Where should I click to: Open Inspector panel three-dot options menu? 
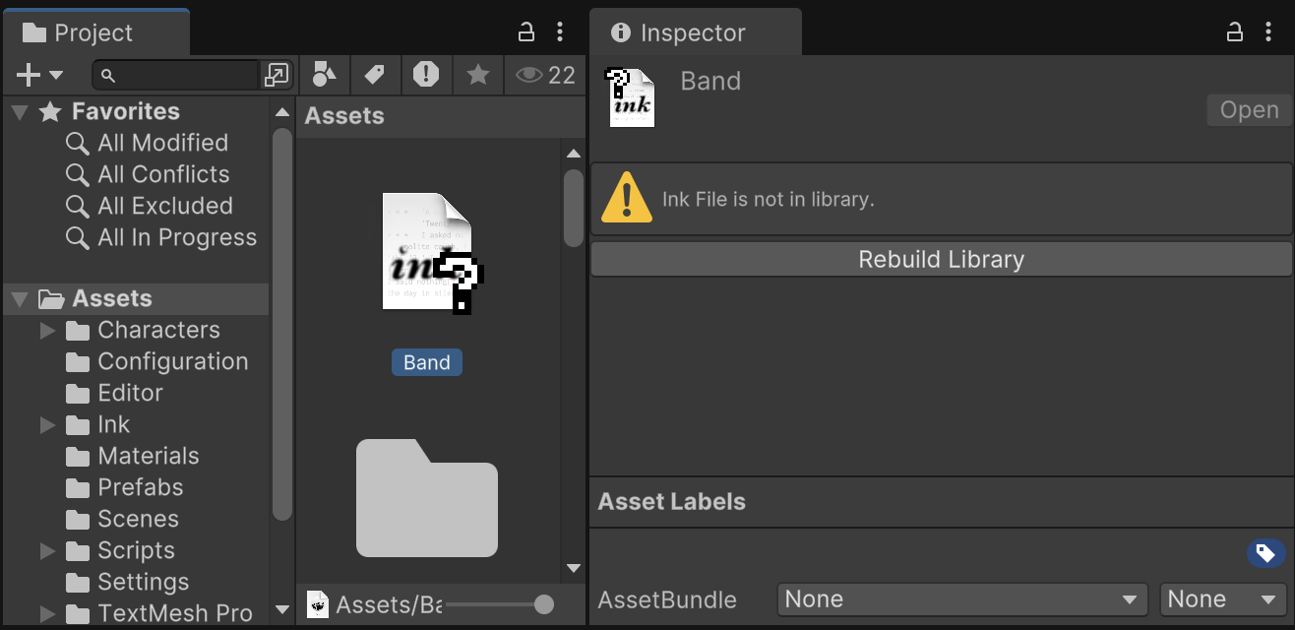pyautogui.click(x=1268, y=32)
